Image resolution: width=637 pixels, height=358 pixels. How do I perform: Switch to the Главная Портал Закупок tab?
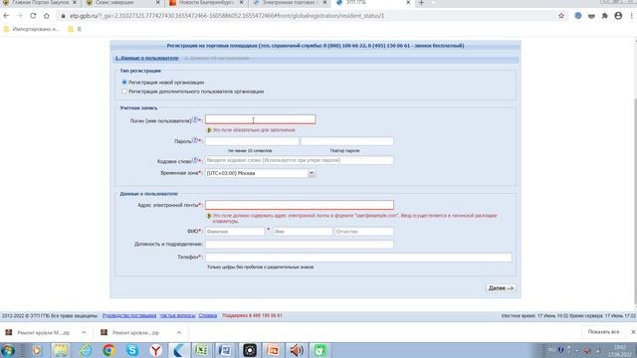point(40,3)
